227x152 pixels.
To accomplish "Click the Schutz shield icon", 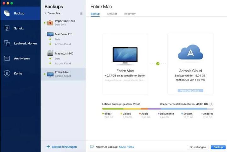I will pyautogui.click(x=7, y=28).
